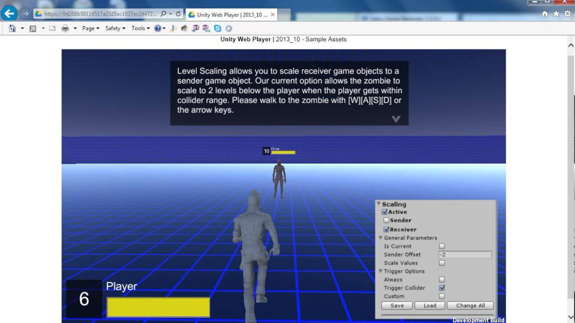Check the Is Current checkbox
This screenshot has width=575, height=323.
pos(442,246)
